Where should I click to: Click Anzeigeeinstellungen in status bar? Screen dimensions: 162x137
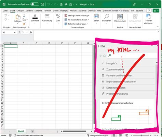pos(97,136)
